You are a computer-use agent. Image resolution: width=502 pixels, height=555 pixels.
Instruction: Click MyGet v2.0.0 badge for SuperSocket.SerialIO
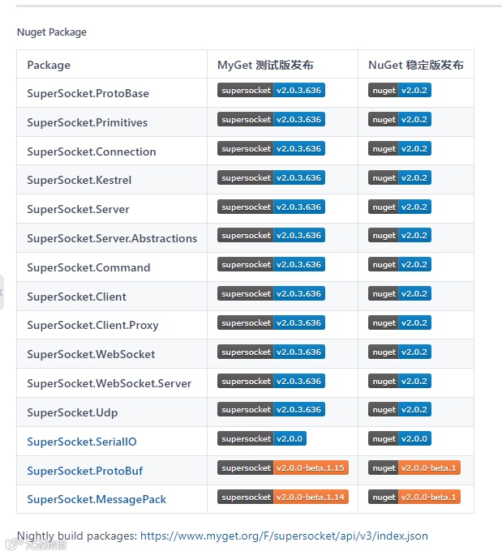click(261, 439)
